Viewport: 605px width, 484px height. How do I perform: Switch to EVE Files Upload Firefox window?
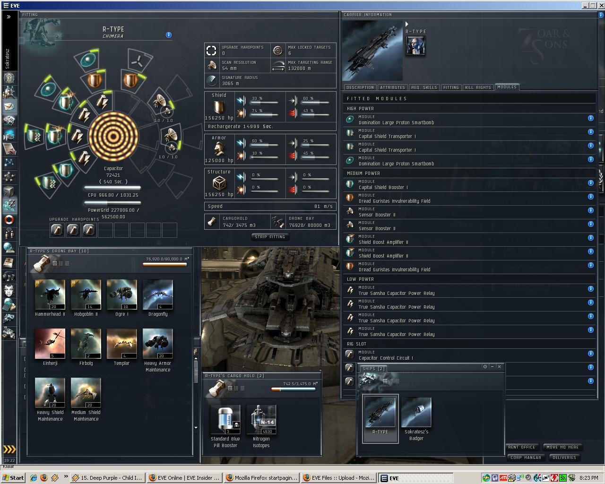338,478
